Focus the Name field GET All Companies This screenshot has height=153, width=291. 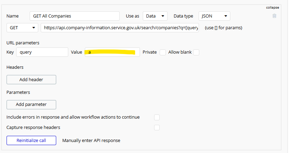tap(74, 16)
